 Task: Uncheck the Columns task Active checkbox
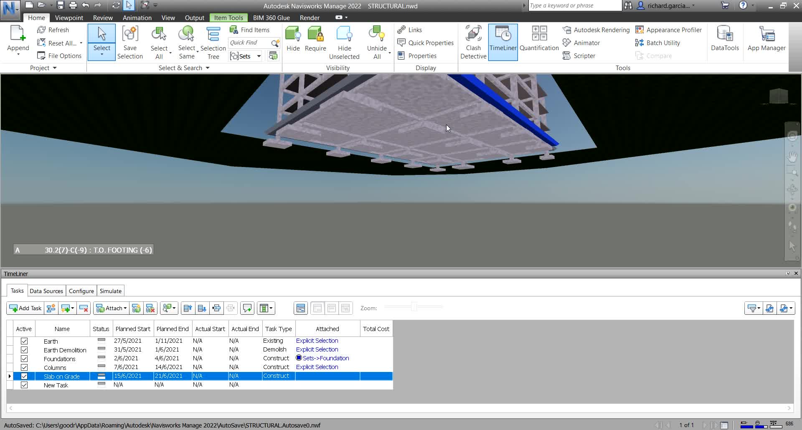pyautogui.click(x=24, y=367)
